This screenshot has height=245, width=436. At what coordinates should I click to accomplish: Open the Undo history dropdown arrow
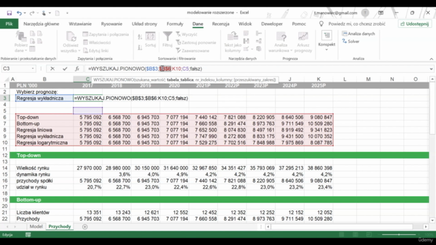(x=25, y=13)
